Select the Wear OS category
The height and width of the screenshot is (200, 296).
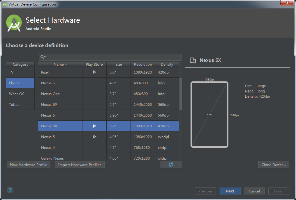20,94
